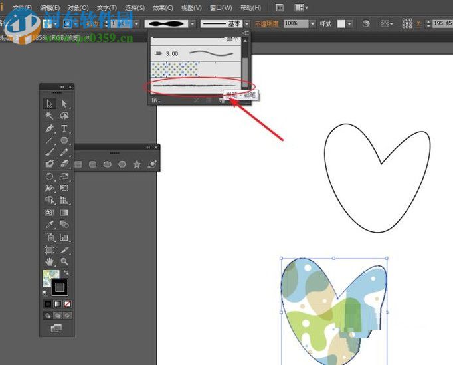
Task: Swap fill and stroke colors
Action: (65, 273)
